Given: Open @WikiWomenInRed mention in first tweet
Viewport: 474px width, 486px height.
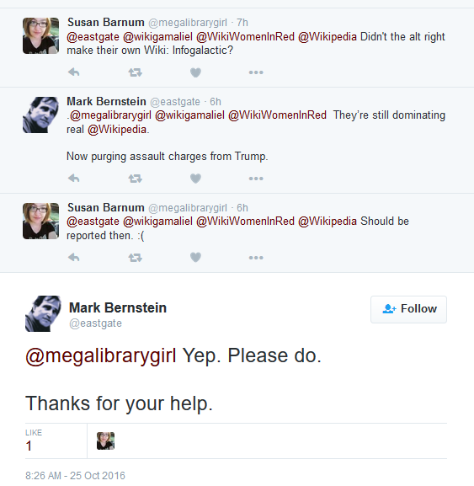Looking at the screenshot, I should click(x=245, y=37).
